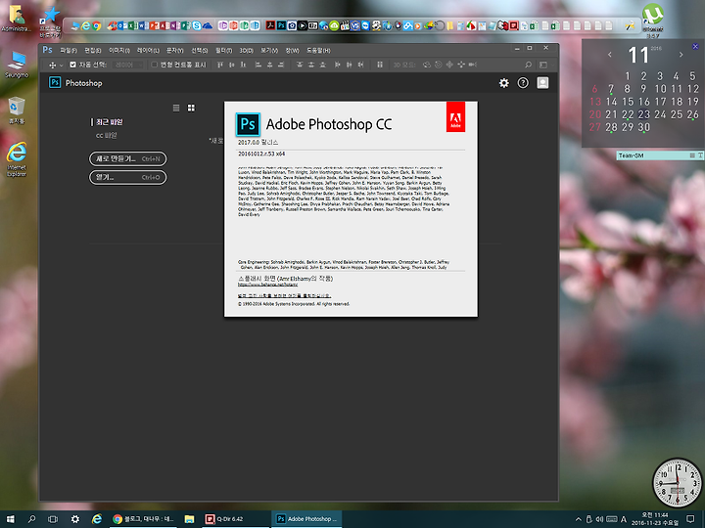705x528 pixels.
Task: Click the align horizontal centers icon
Action: pos(270,65)
